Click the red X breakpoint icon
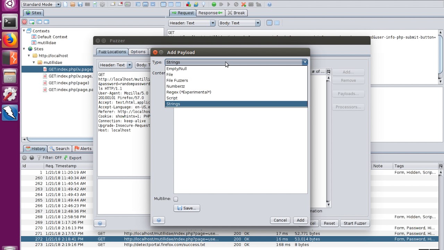Image resolution: width=444 pixels, height=250 pixels. point(244,5)
